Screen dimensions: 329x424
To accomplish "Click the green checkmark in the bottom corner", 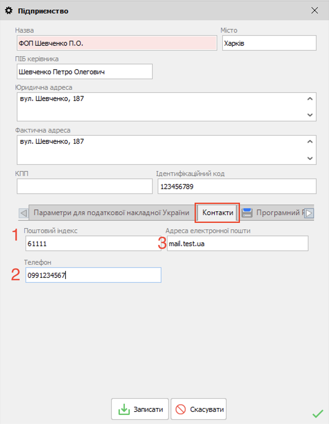I will (318, 414).
